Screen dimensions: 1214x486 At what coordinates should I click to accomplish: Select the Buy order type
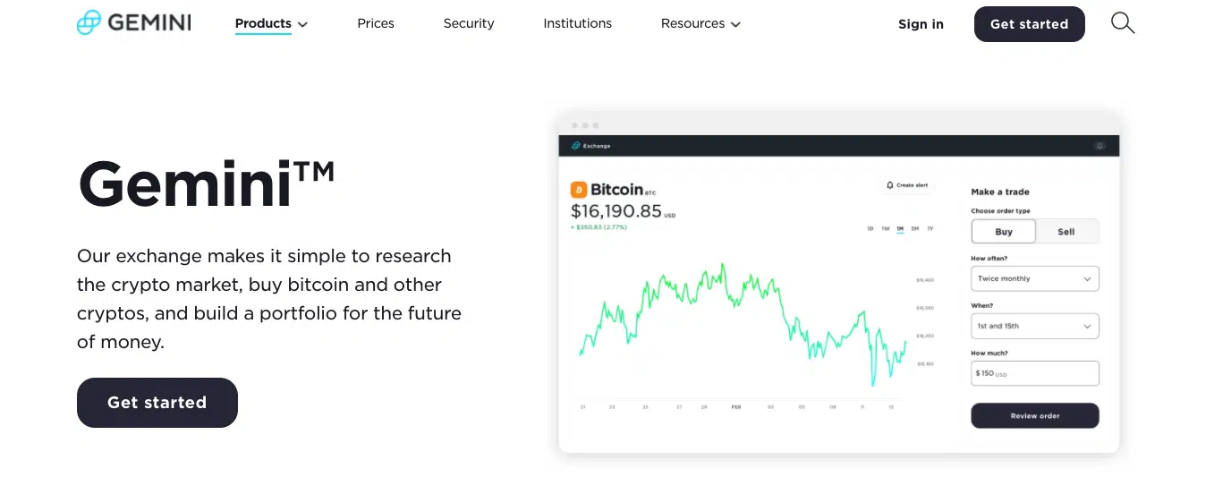[x=1004, y=232]
